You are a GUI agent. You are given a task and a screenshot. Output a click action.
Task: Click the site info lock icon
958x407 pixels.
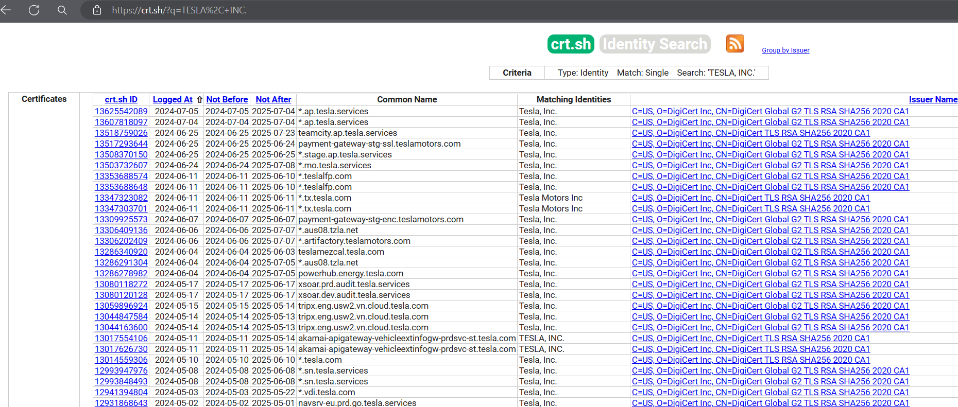[97, 10]
